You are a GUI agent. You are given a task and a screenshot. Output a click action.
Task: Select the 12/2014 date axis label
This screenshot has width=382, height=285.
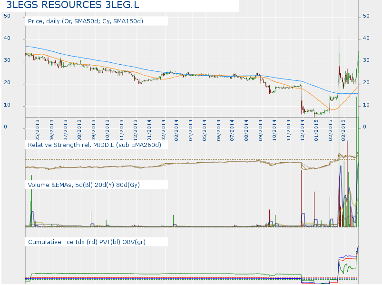coord(303,130)
